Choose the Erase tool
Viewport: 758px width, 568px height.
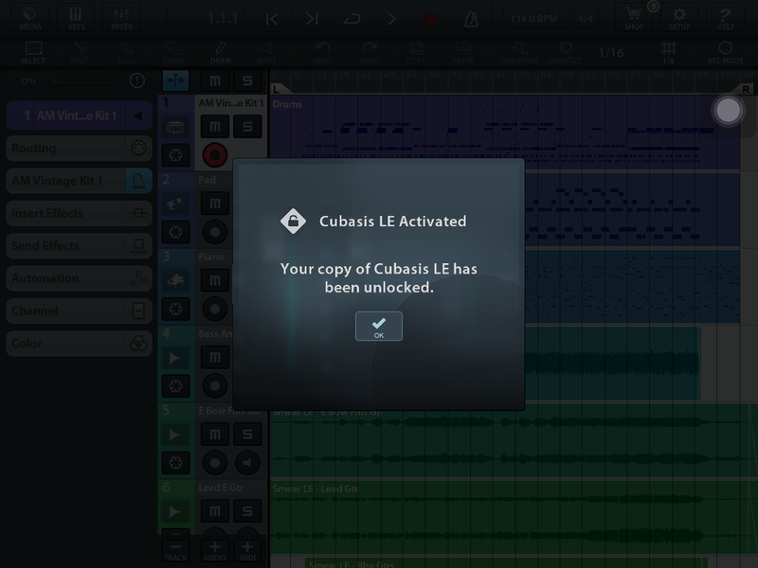(x=173, y=52)
